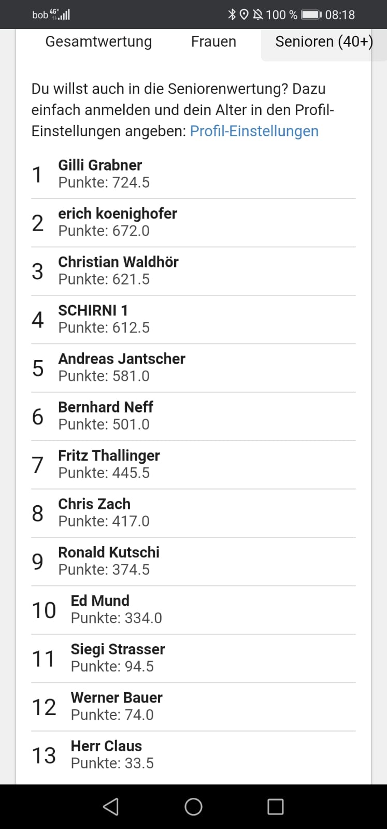This screenshot has width=387, height=829.
Task: Switch to the Frauen tab
Action: click(213, 42)
